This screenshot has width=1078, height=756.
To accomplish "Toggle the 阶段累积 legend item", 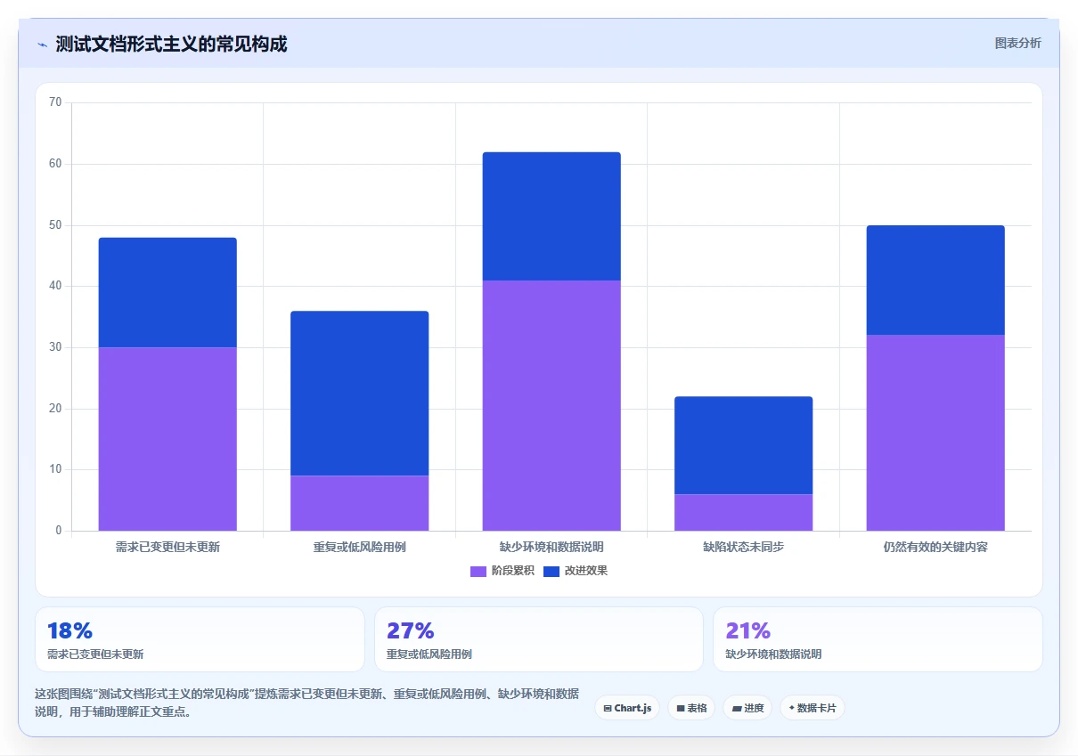I will click(x=502, y=571).
